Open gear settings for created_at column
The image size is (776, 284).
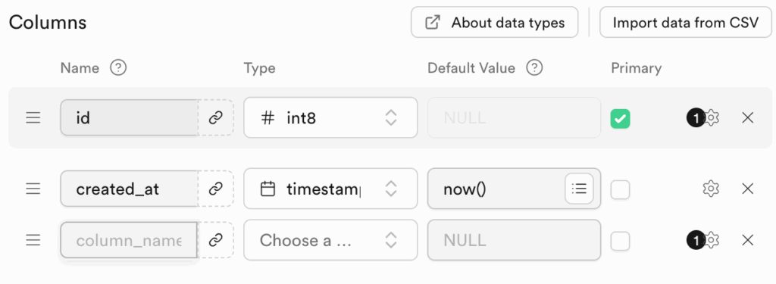click(x=711, y=189)
